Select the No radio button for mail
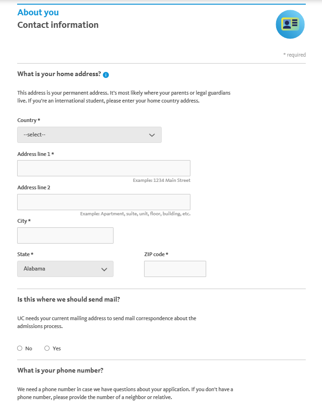The image size is (322, 406). [19, 348]
